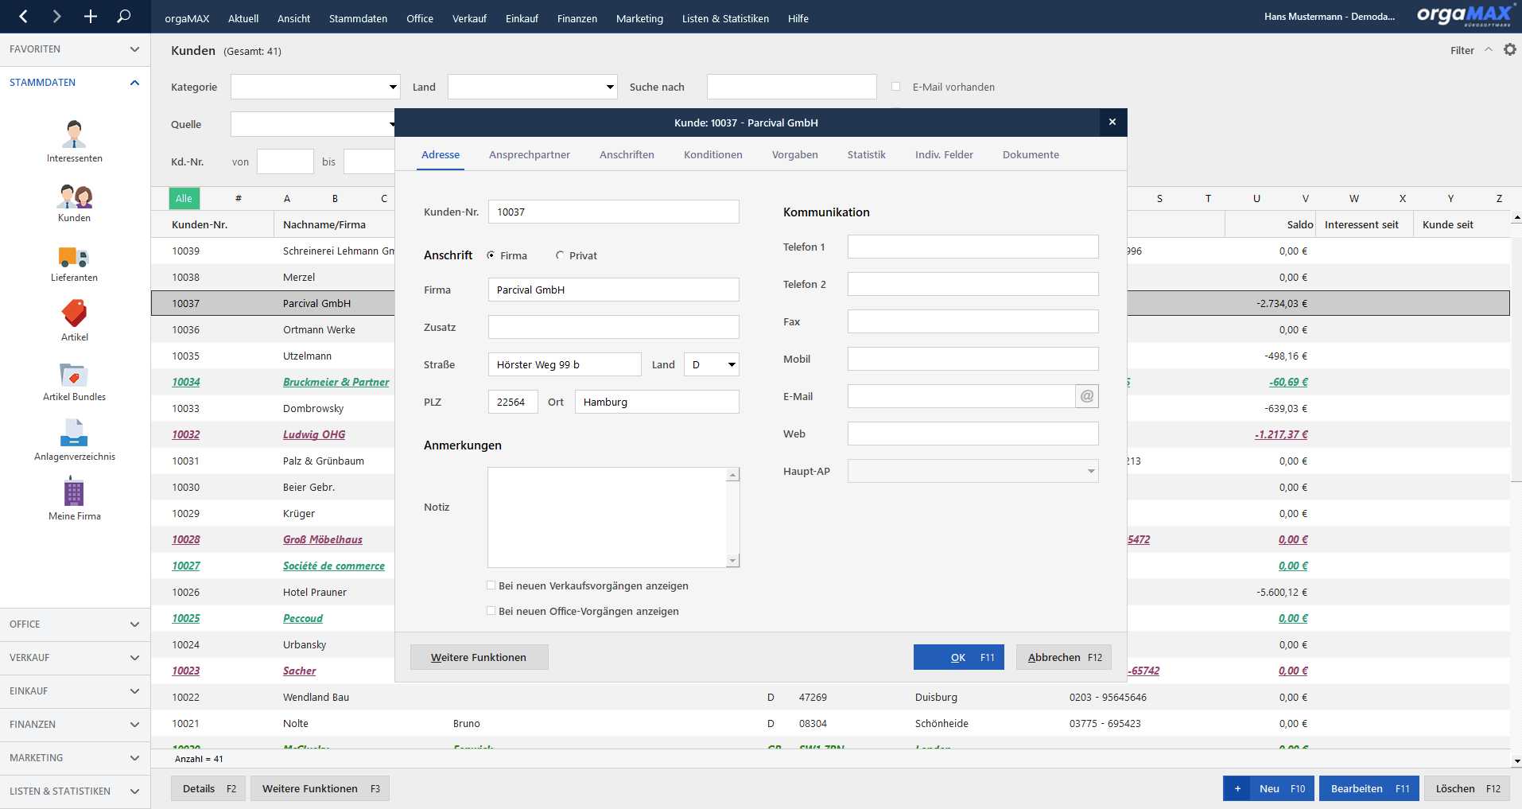1522x809 pixels.
Task: Select the Firma radio button
Action: (x=491, y=255)
